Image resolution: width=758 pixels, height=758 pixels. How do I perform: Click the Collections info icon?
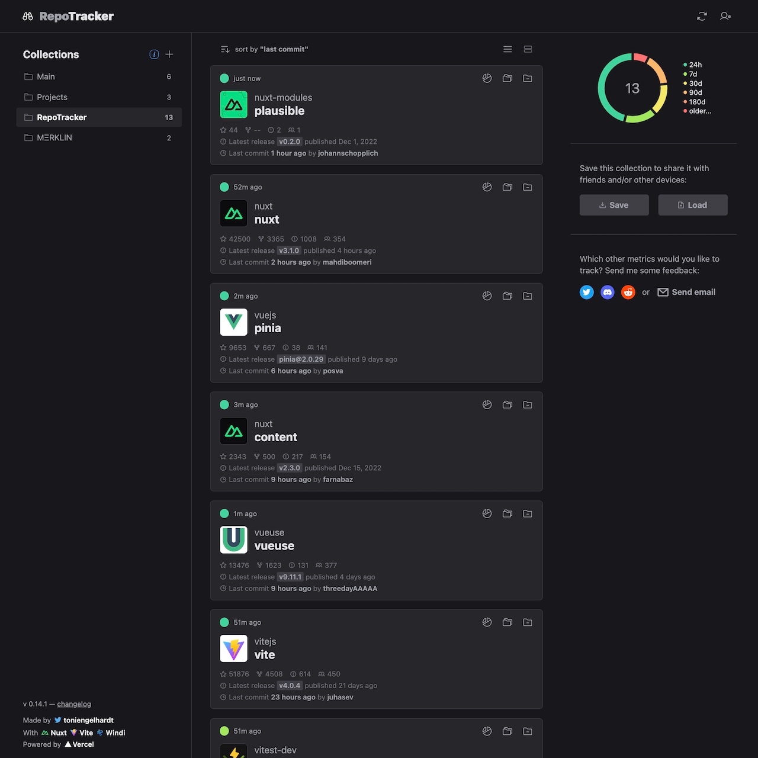coord(154,54)
